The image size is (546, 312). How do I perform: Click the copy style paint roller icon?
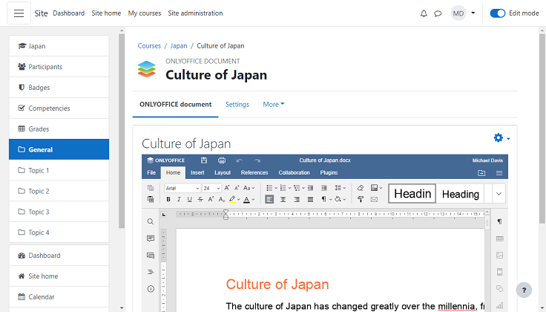pos(361,199)
